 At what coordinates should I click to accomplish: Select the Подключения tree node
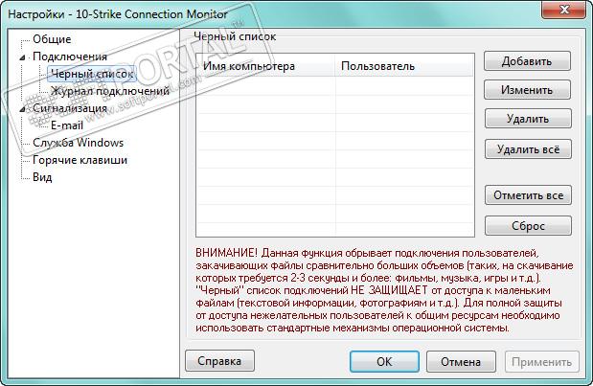coord(70,57)
